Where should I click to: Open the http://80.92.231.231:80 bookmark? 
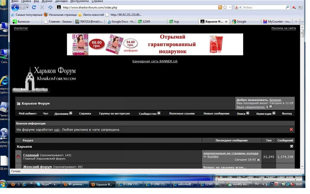click(x=124, y=15)
